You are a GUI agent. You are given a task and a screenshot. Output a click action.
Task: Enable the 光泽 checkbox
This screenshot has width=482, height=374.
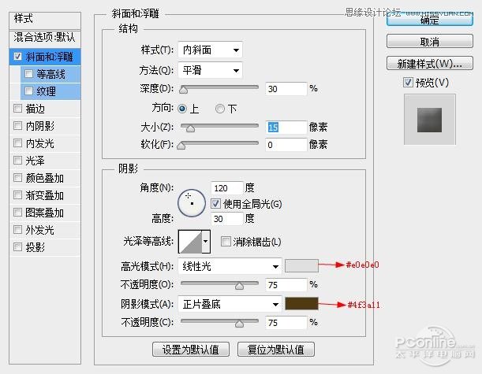17,160
